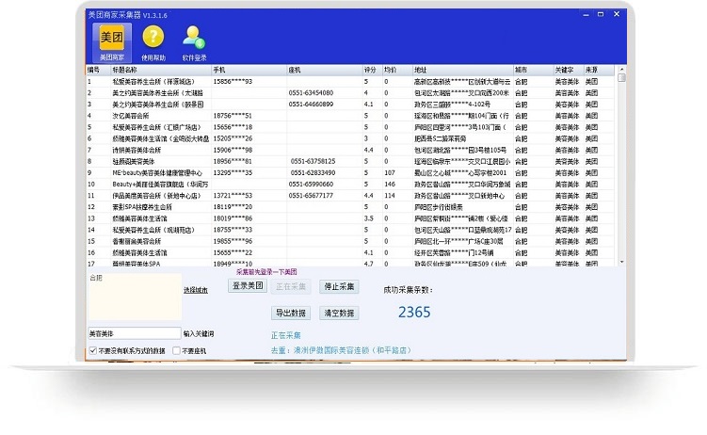This screenshot has height=435, width=707.
Task: Select row 1 私爱美容养生会所(祥源城店)
Action: click(350, 82)
